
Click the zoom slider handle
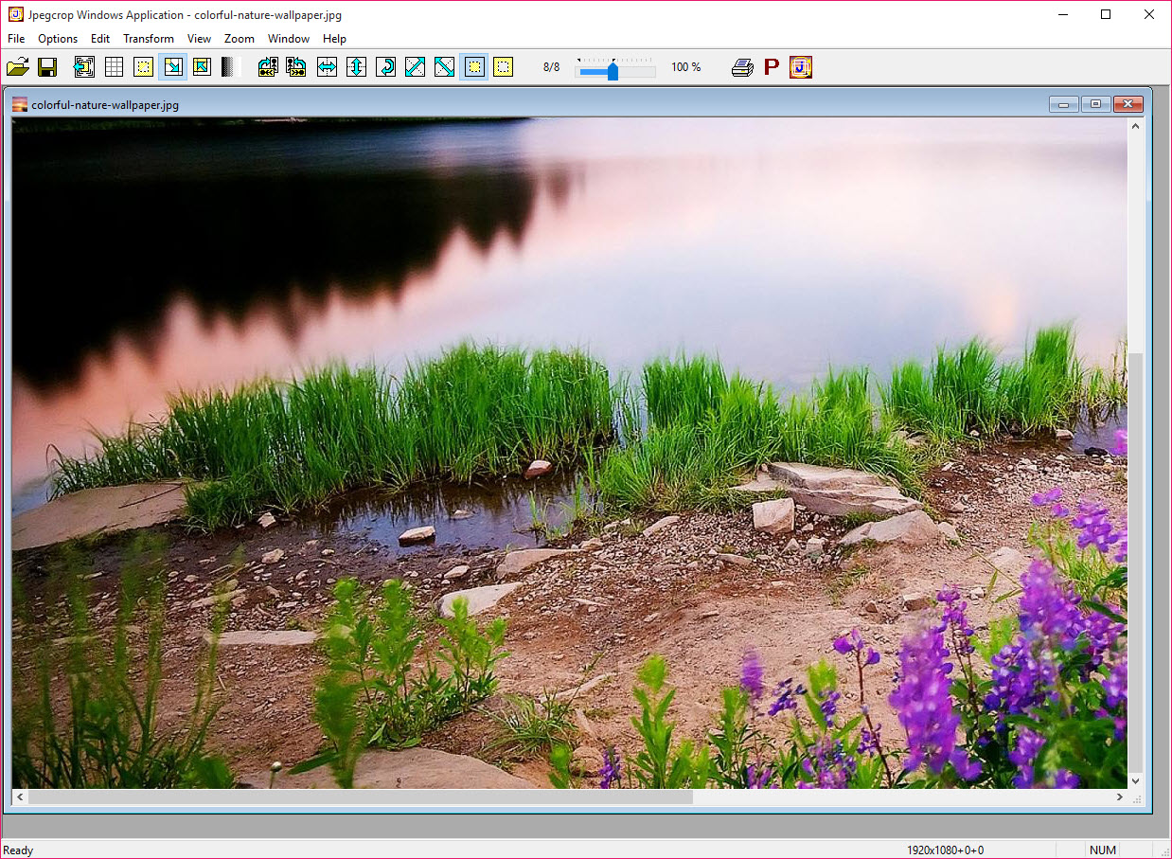(x=613, y=71)
